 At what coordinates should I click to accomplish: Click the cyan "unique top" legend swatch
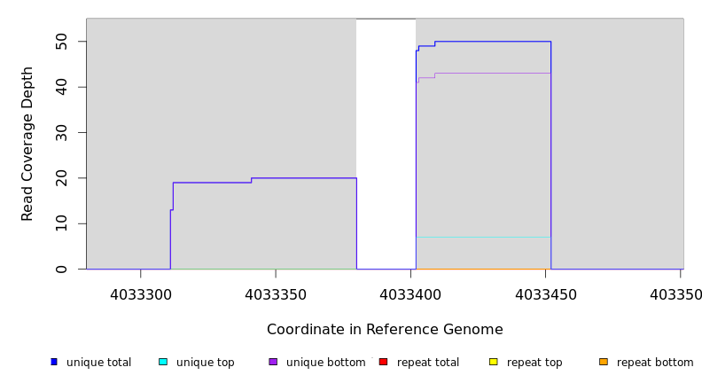click(x=163, y=362)
